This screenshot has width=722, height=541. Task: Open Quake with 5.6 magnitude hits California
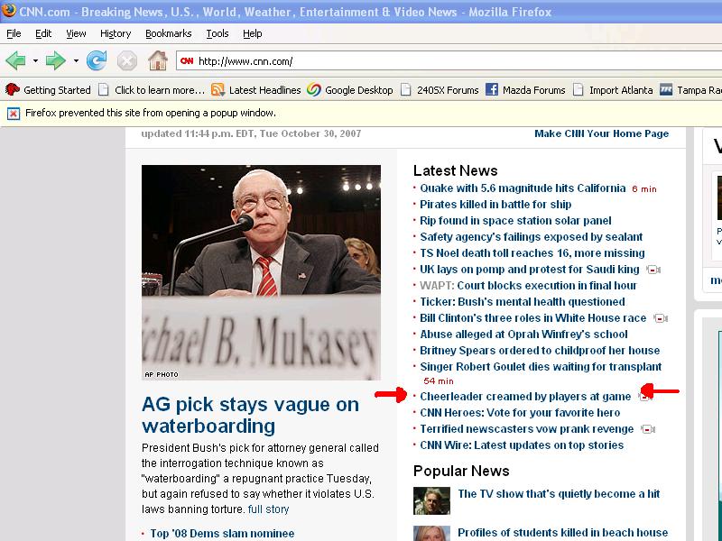coord(523,188)
